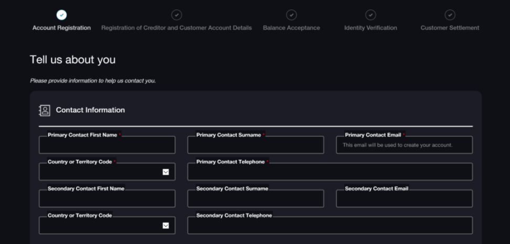Select the Balance Acceptance step label
Screen dimensions: 510x244
[x=291, y=28]
